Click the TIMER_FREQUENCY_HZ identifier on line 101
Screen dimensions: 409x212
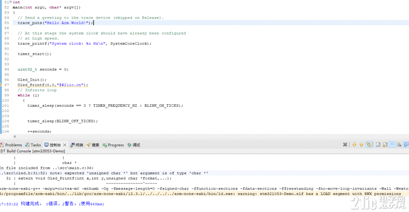(115, 106)
